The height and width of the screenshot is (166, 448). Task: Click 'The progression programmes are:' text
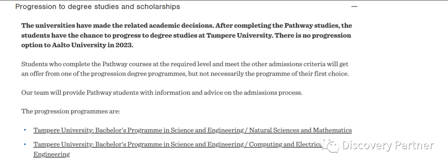(x=71, y=111)
